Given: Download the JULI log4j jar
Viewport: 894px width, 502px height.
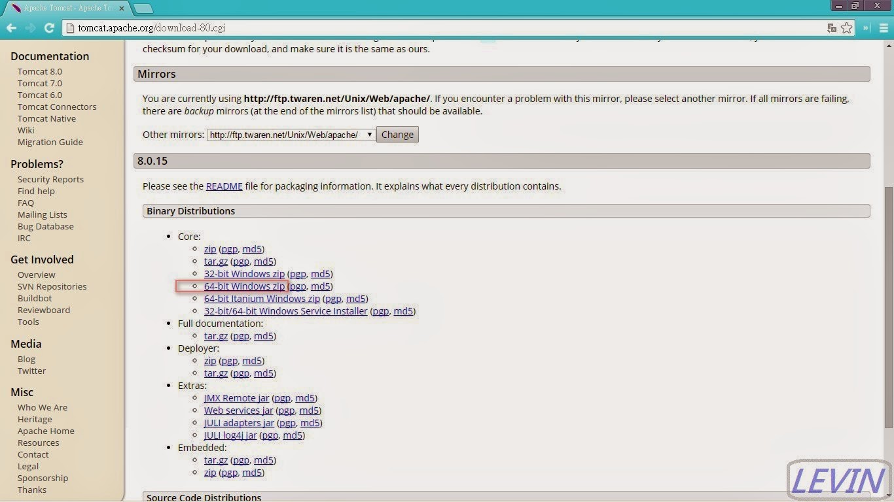Looking at the screenshot, I should (x=230, y=435).
